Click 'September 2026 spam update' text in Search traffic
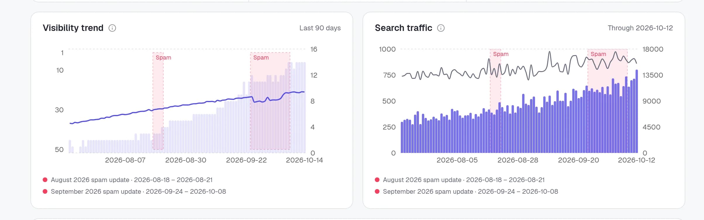The height and width of the screenshot is (220, 704). pos(428,191)
